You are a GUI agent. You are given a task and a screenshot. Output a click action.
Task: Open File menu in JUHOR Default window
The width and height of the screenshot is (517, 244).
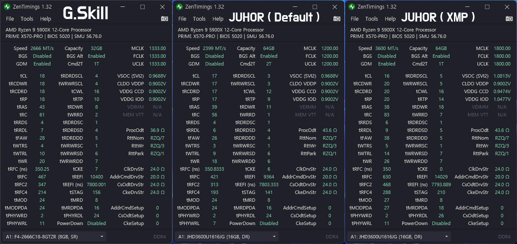pyautogui.click(x=182, y=19)
